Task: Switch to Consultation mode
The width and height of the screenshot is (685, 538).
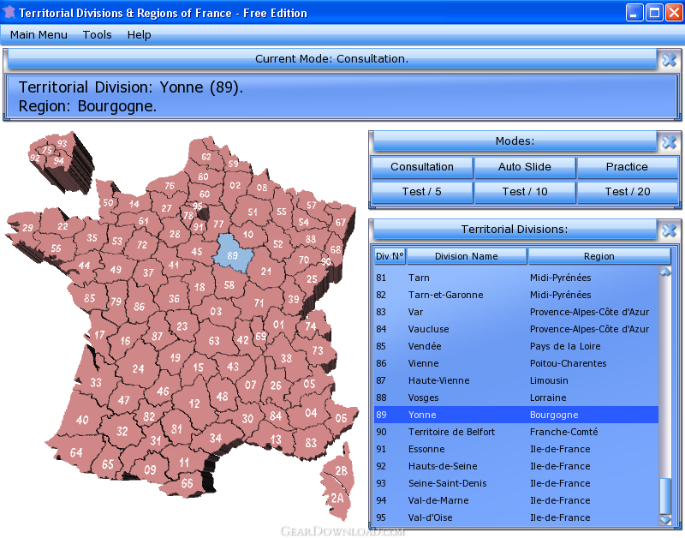Action: [x=422, y=167]
